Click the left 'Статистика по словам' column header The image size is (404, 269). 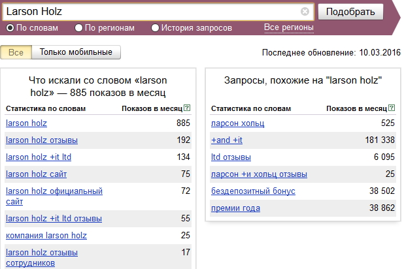pos(46,108)
